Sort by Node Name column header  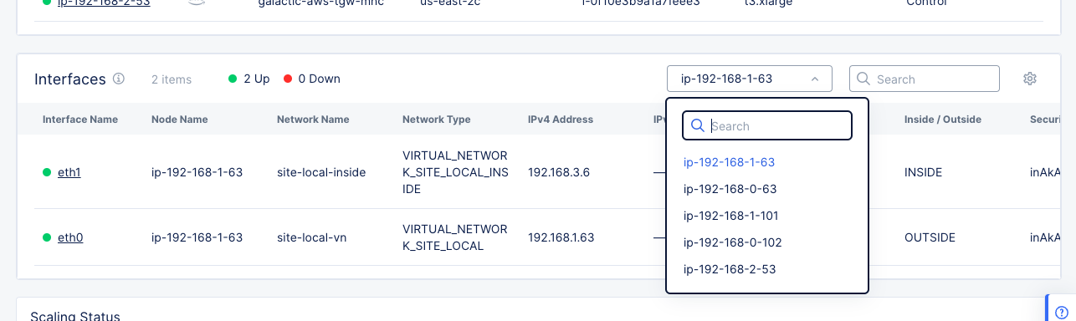click(x=179, y=120)
